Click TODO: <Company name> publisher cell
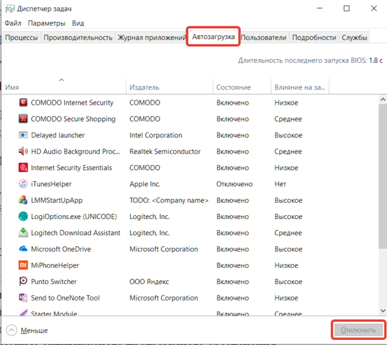The width and height of the screenshot is (387, 345). click(x=169, y=200)
